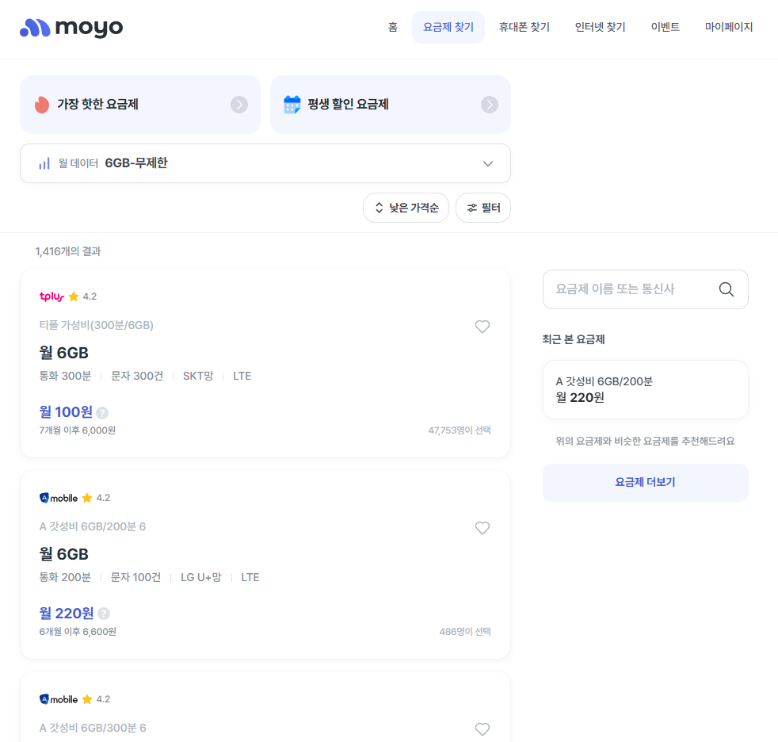
Task: Open the 이벤트 menu
Action: click(665, 27)
